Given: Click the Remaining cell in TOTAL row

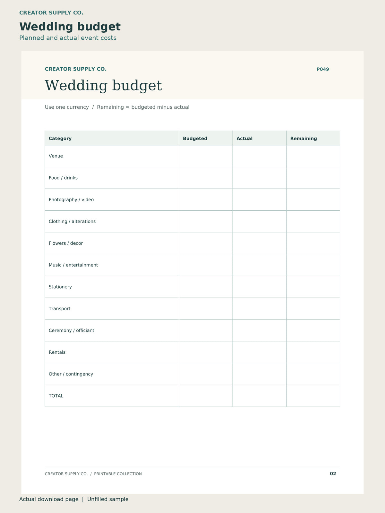Looking at the screenshot, I should coord(313,396).
